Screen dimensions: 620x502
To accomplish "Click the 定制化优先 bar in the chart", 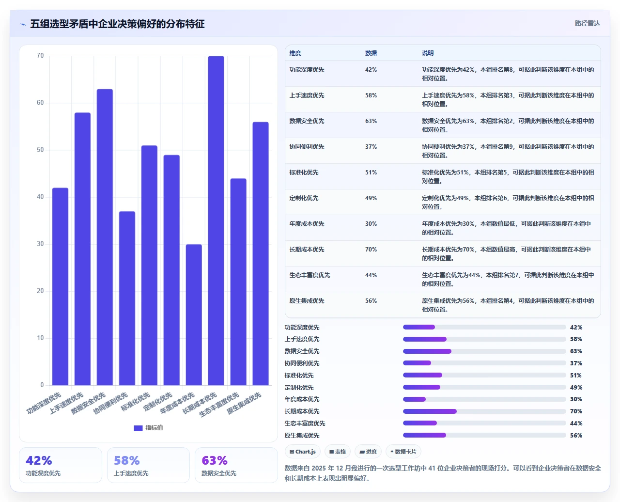I will click(x=171, y=270).
